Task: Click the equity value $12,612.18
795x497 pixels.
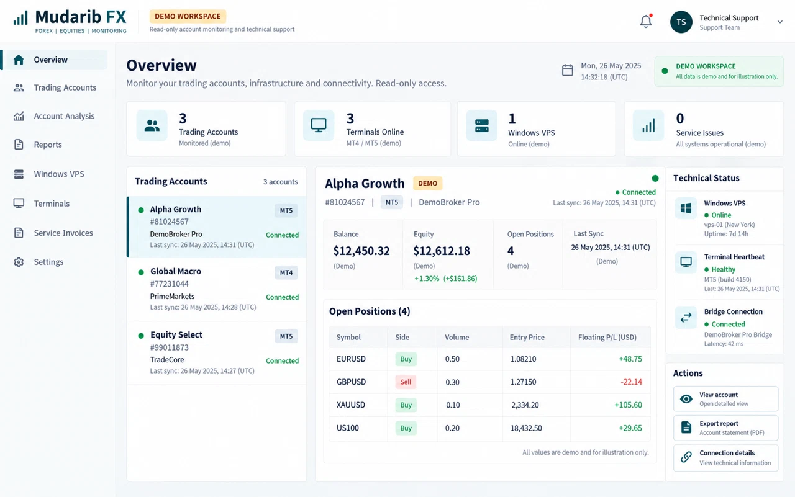Action: click(x=442, y=251)
